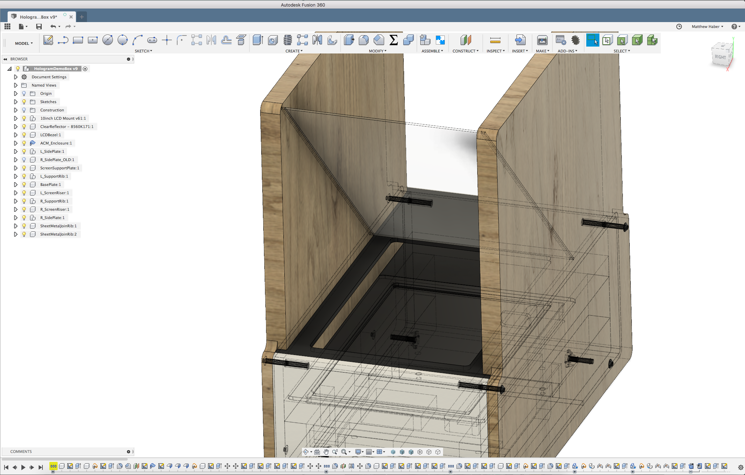Click the Measure ruler icon
745x475 pixels.
pyautogui.click(x=495, y=41)
